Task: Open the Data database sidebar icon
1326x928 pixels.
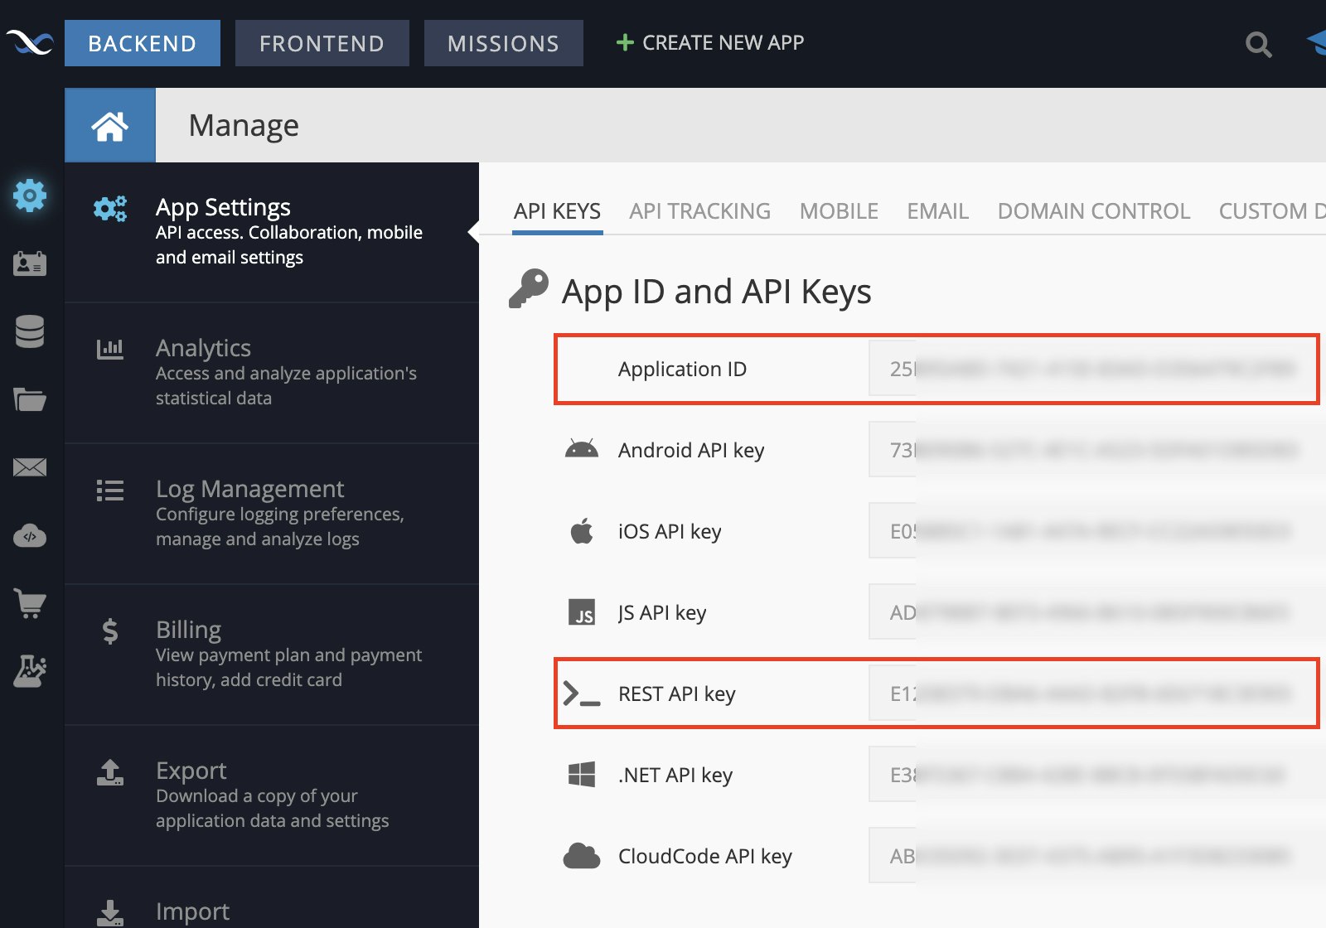Action: [x=30, y=331]
